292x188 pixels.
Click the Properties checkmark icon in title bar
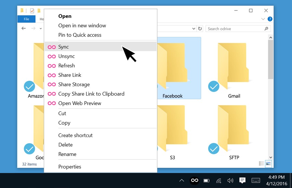coord(32,11)
